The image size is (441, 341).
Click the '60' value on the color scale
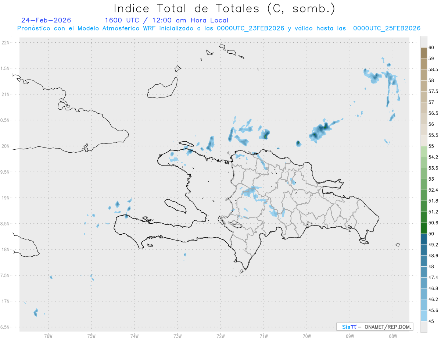pos(431,47)
